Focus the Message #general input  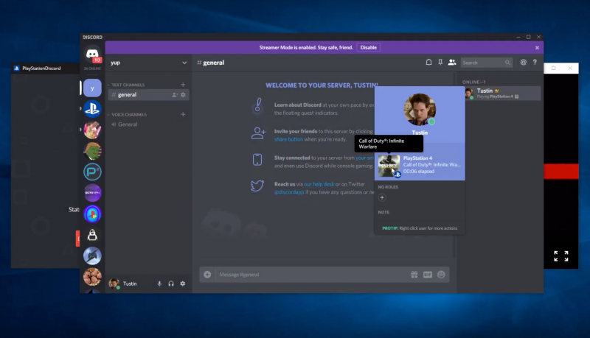coord(312,275)
